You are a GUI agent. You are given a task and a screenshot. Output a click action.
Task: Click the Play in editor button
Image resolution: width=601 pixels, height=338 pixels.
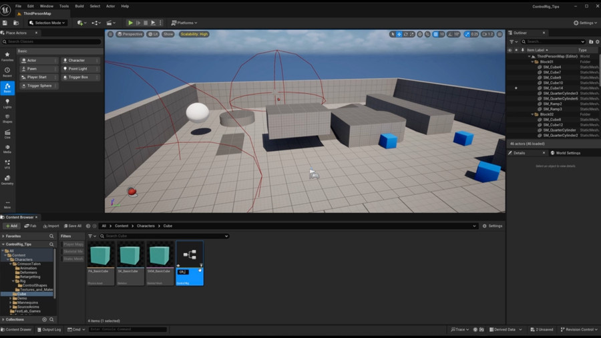[x=130, y=23]
